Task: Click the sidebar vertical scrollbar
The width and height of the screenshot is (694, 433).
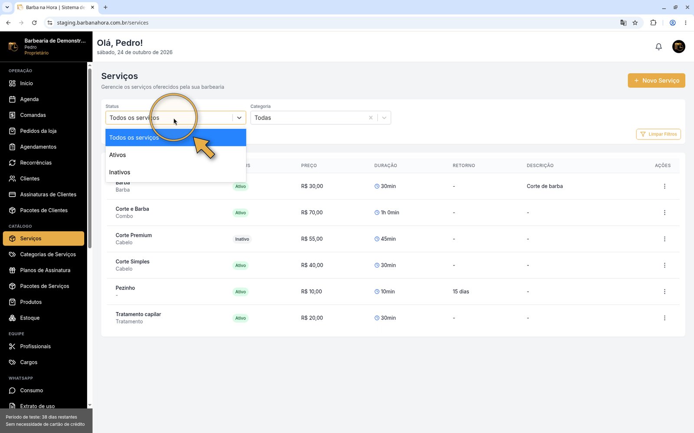Action: pyautogui.click(x=90, y=158)
